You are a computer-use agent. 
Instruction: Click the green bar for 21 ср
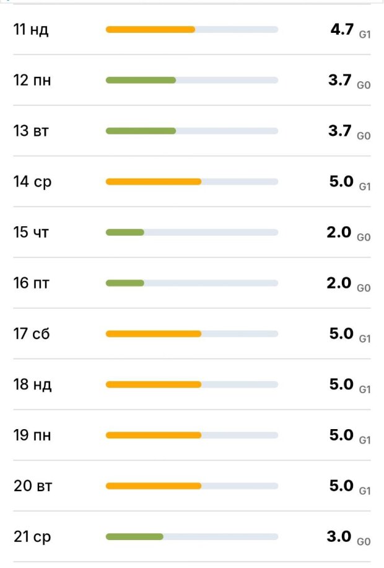134,536
